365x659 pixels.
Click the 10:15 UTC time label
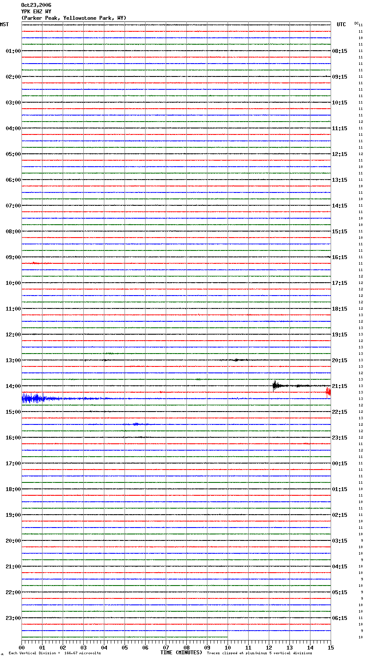tap(340, 103)
